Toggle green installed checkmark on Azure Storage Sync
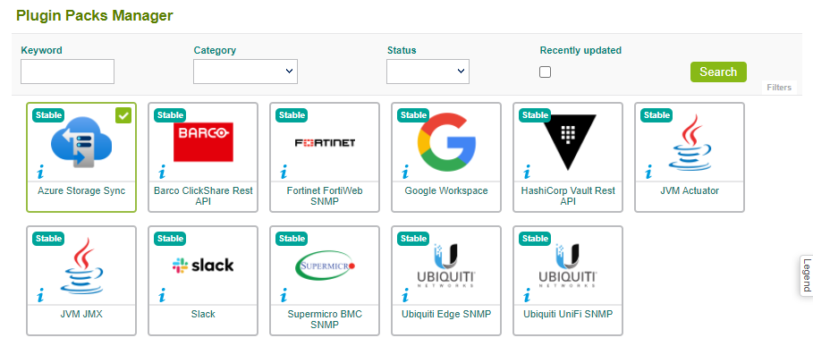 [x=123, y=116]
